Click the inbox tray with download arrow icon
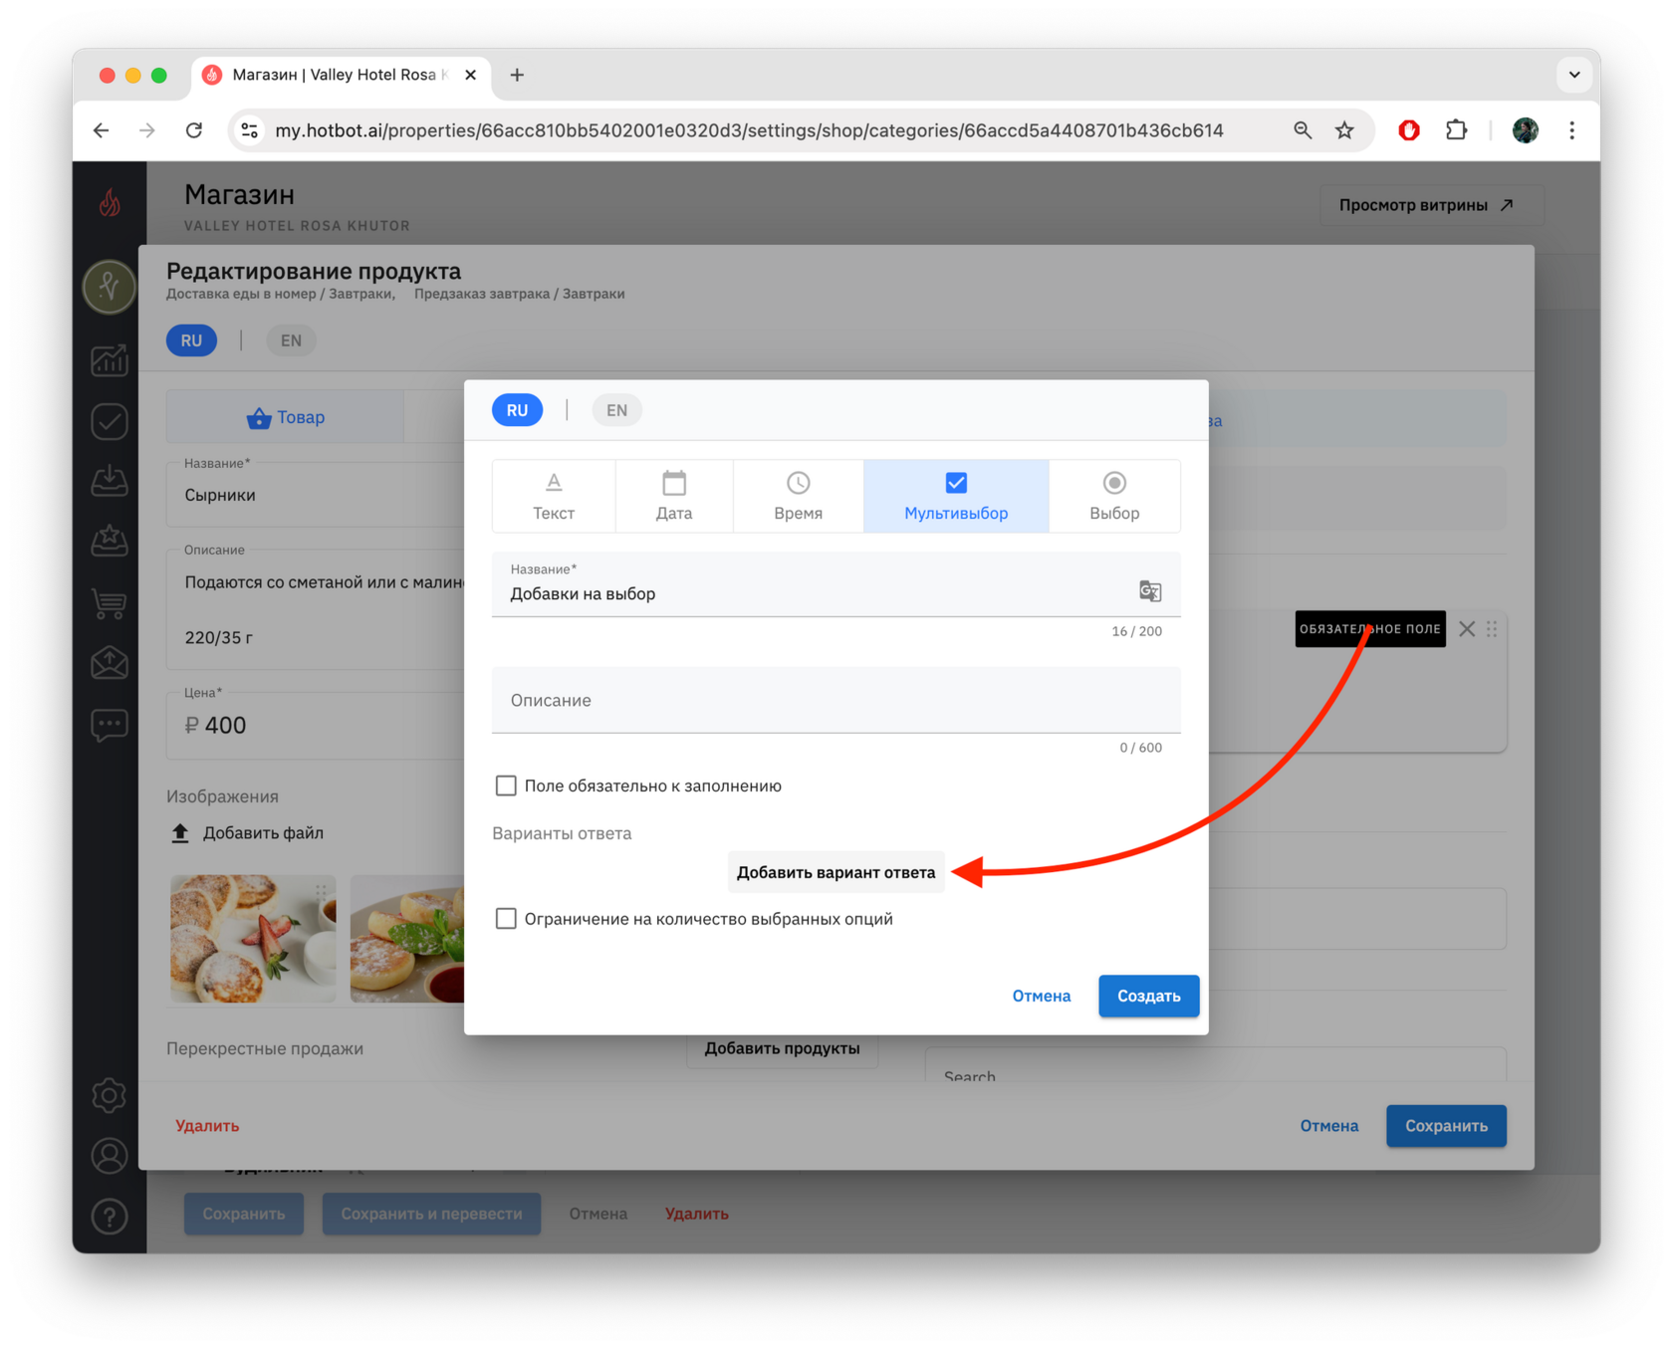The image size is (1673, 1349). click(x=110, y=481)
